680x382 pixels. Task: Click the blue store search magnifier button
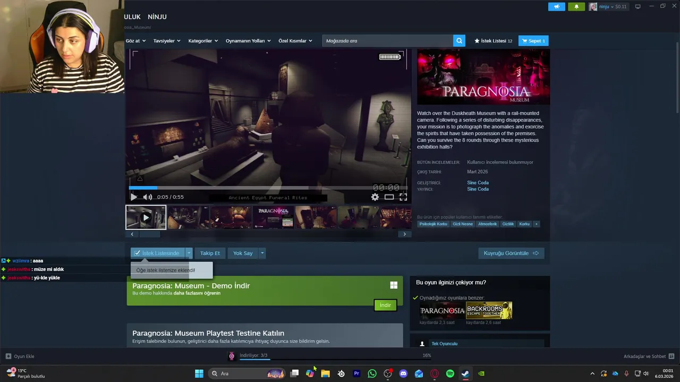click(459, 41)
